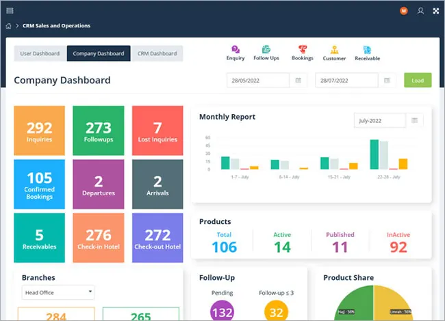The height and width of the screenshot is (321, 445).
Task: Open the 2 Arrivals tile
Action: point(157,184)
